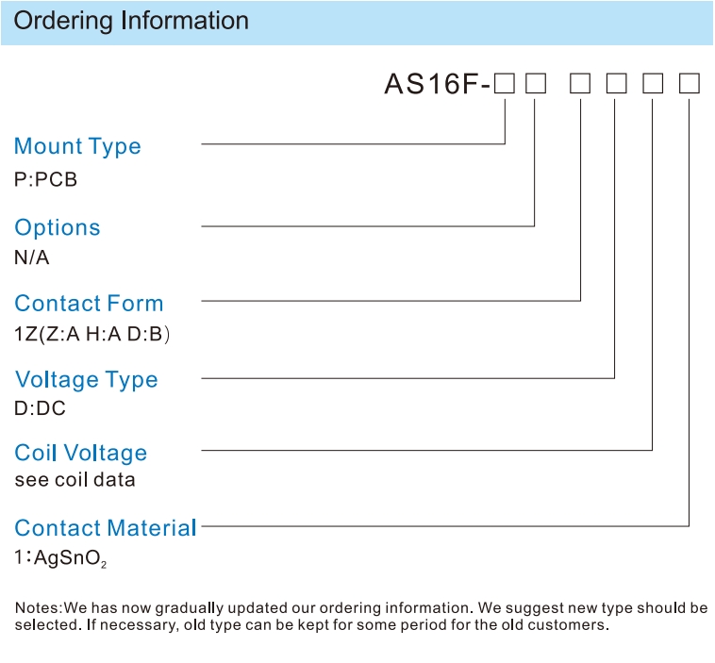Select the 1Z(Z:A H:A D:B) text
Viewport: 715px width, 663px height.
click(92, 334)
